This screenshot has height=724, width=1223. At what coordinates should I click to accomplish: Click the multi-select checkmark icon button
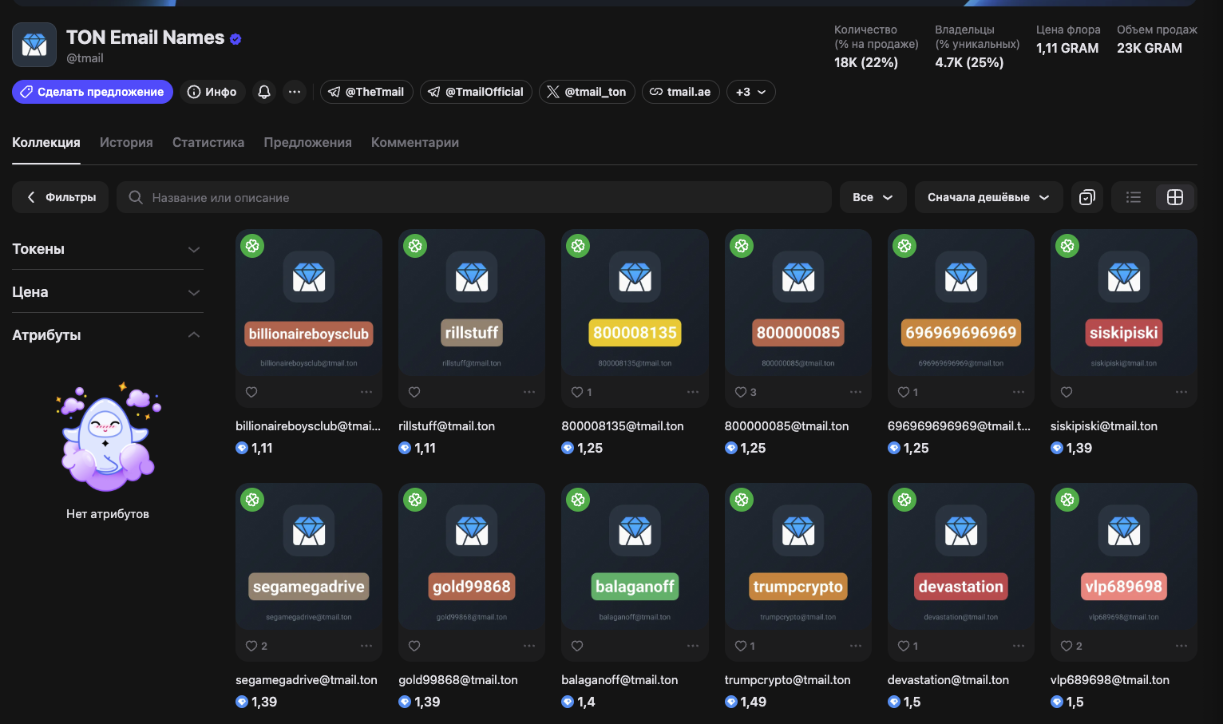(1087, 197)
